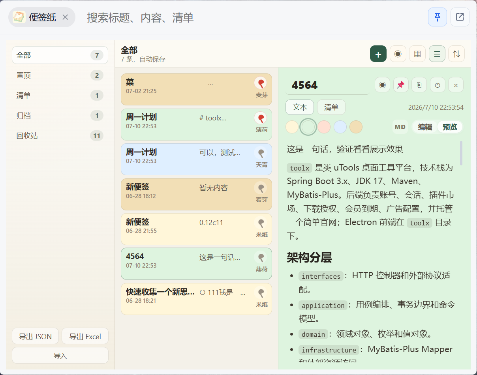Click the 便签纸 app icon
477x375 pixels.
(19, 17)
